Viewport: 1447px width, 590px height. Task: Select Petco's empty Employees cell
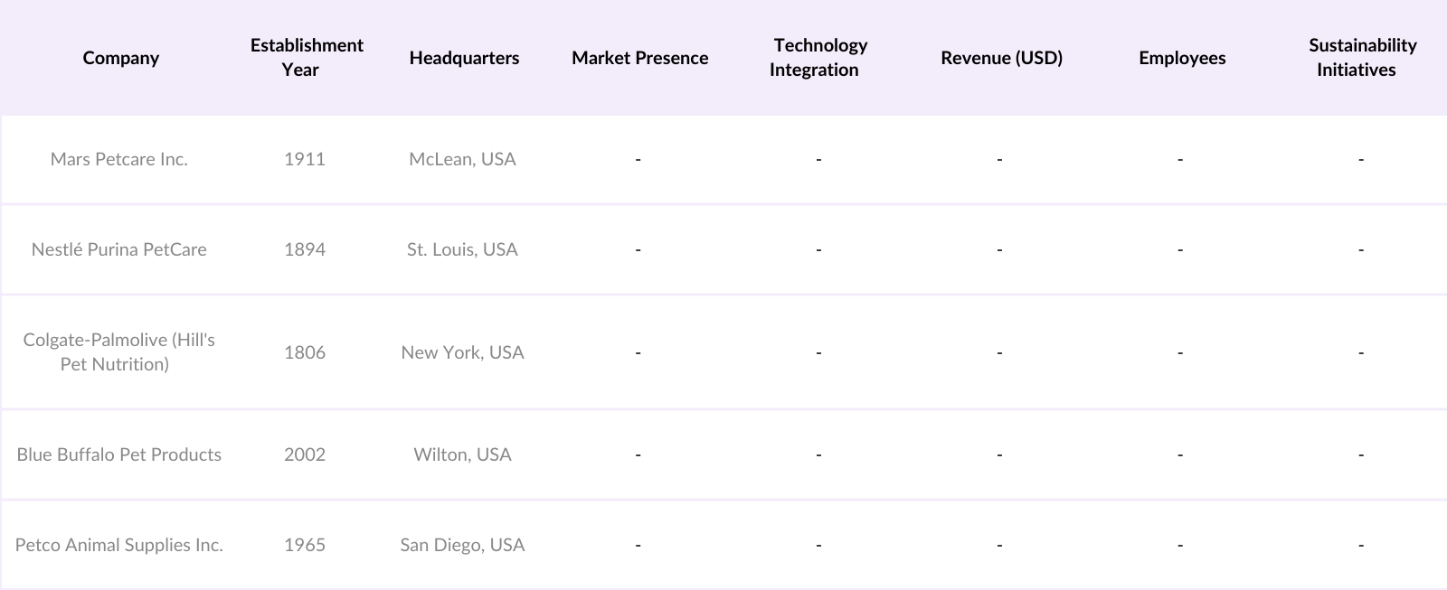[x=1180, y=545]
